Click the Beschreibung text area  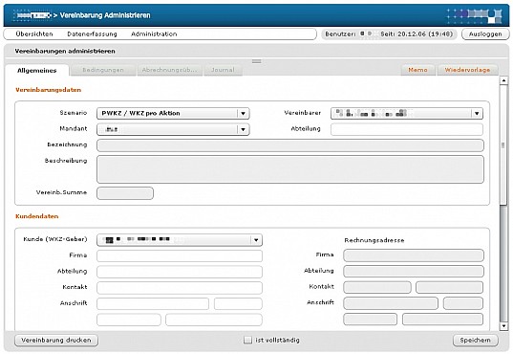coord(290,169)
